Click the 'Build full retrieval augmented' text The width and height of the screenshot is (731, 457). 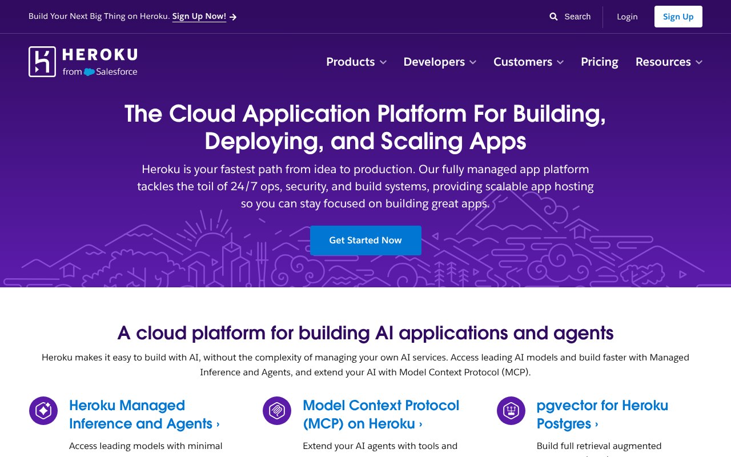click(x=599, y=446)
